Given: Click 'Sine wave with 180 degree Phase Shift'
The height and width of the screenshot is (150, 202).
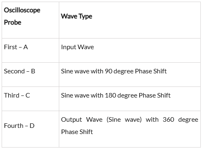Looking at the screenshot, I should (116, 95).
